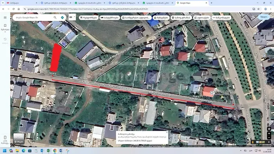
Task: Close the measure distance popup
Action: point(167,132)
